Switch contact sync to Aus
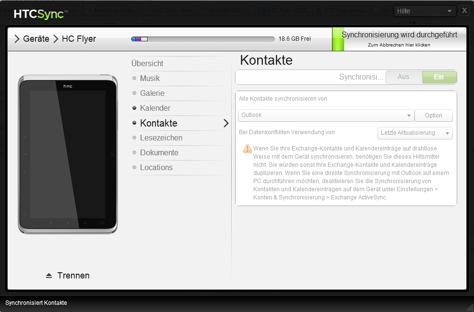 [x=403, y=77]
